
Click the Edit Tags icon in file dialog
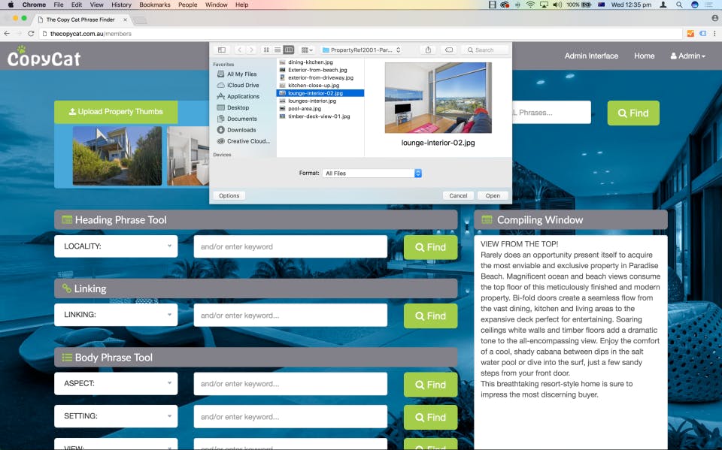[449, 50]
